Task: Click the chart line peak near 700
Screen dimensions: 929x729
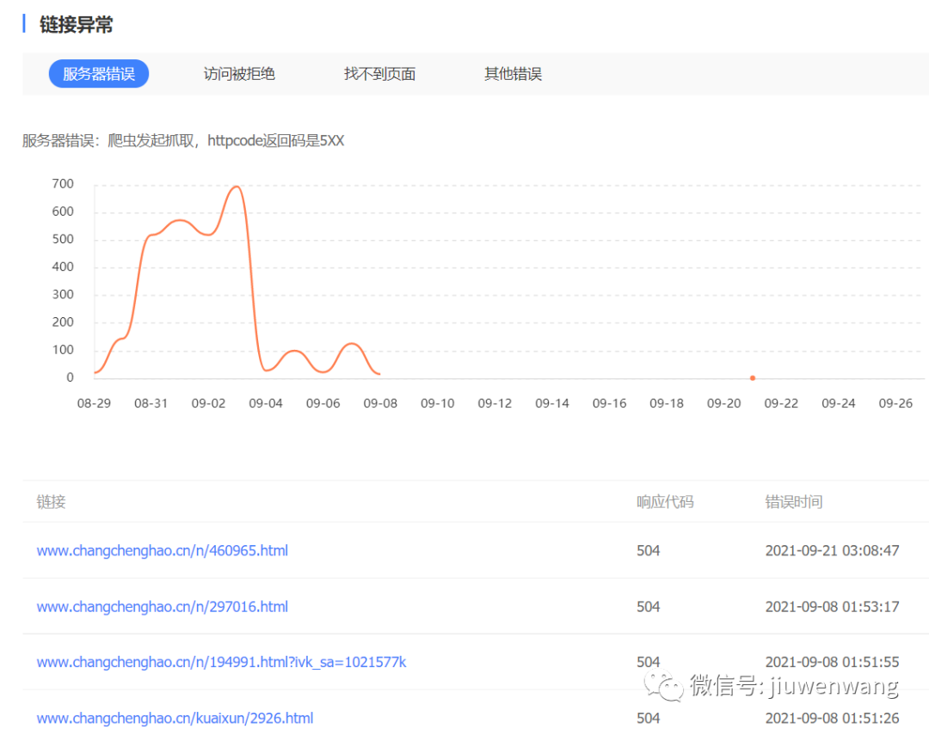Action: point(237,187)
